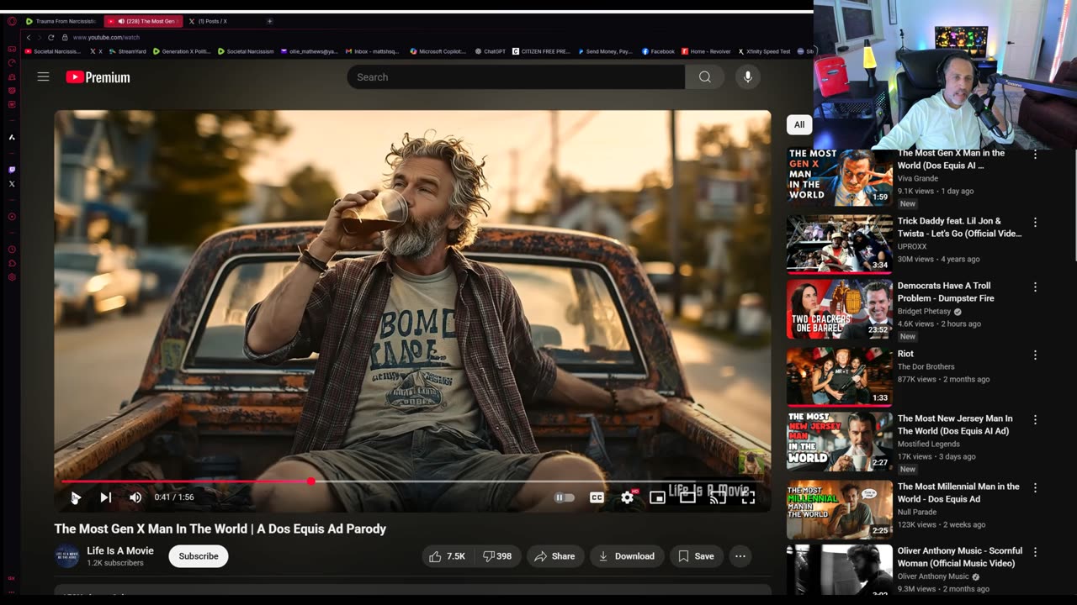
Task: Start voice search with microphone
Action: click(747, 76)
